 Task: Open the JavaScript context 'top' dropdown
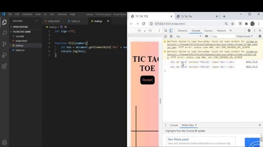[x=189, y=36]
